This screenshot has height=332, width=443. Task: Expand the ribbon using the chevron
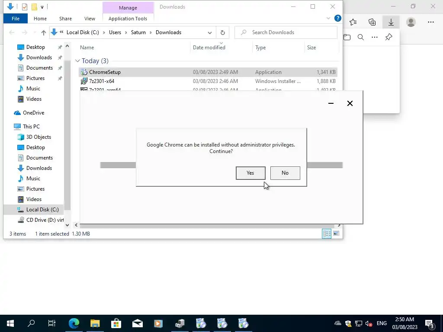point(328,18)
